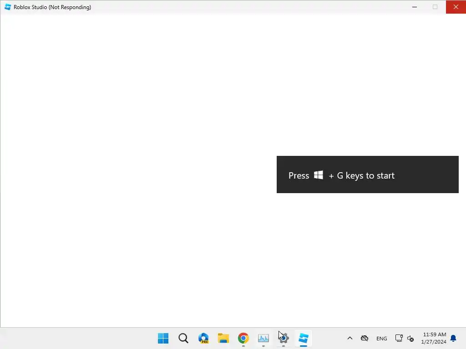Screen dimensions: 466x349
Task: Switch to Google Chrome in taskbar
Action: point(243,338)
